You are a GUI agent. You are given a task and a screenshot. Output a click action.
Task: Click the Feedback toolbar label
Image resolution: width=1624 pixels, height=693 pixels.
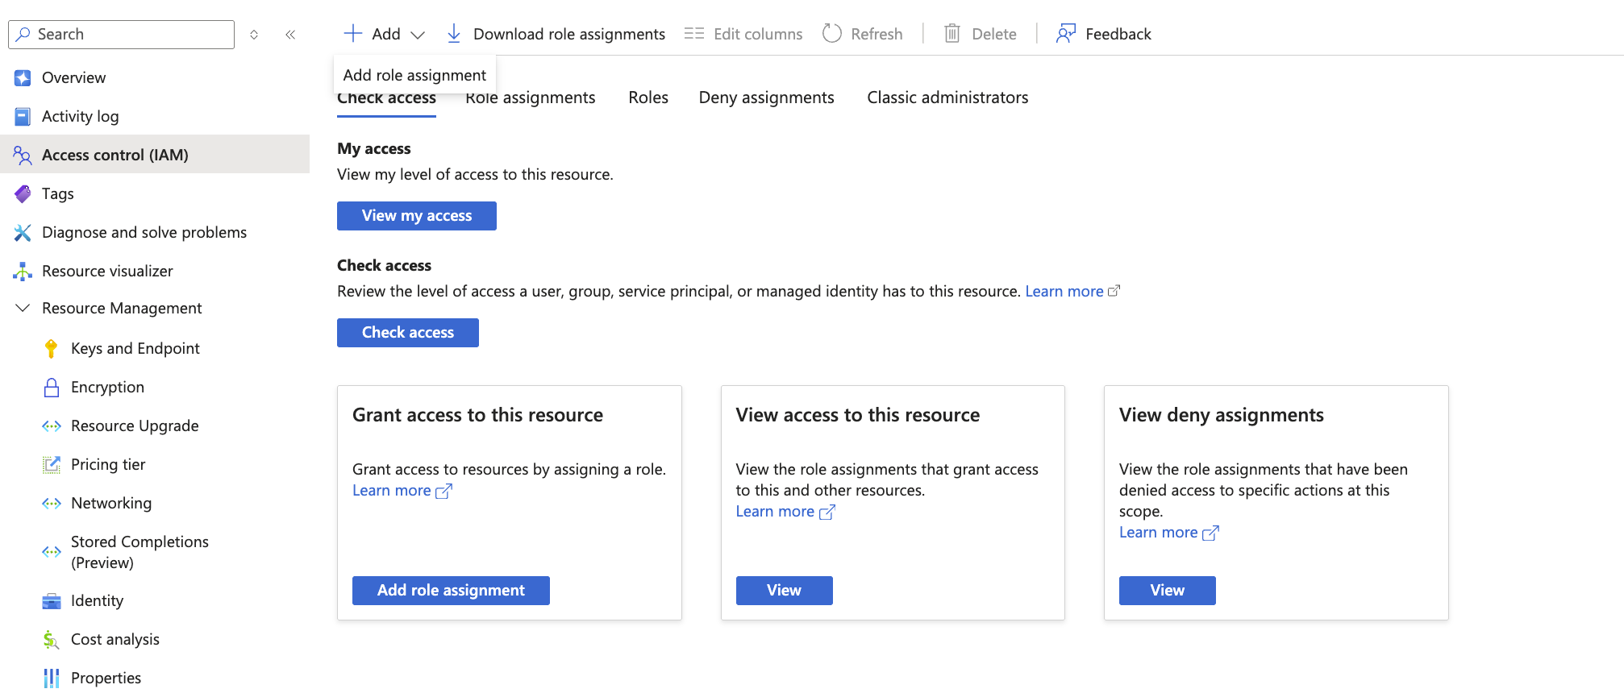pyautogui.click(x=1118, y=35)
